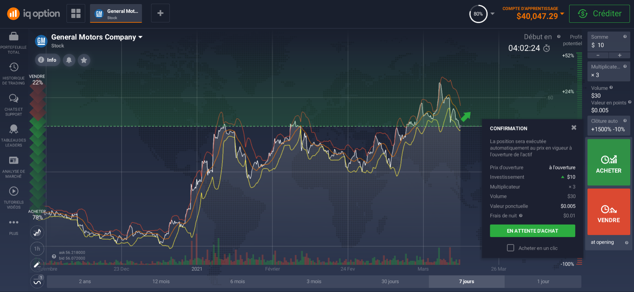Image resolution: width=634 pixels, height=292 pixels.
Task: Select 12 mois time range
Action: point(161,281)
